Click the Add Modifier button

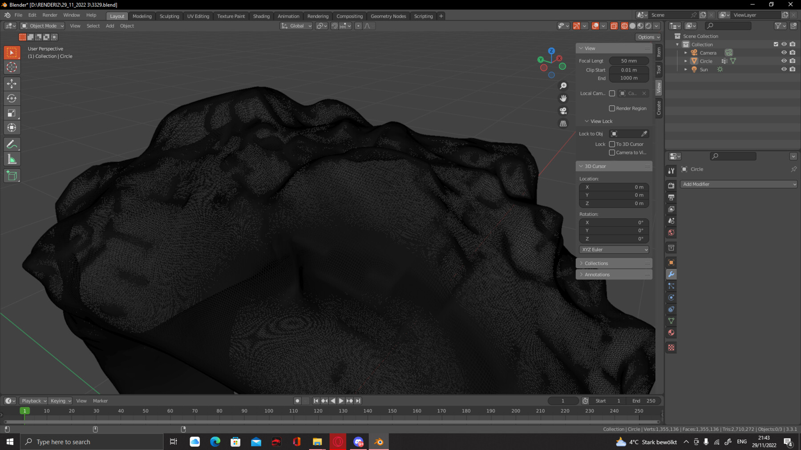pos(738,184)
